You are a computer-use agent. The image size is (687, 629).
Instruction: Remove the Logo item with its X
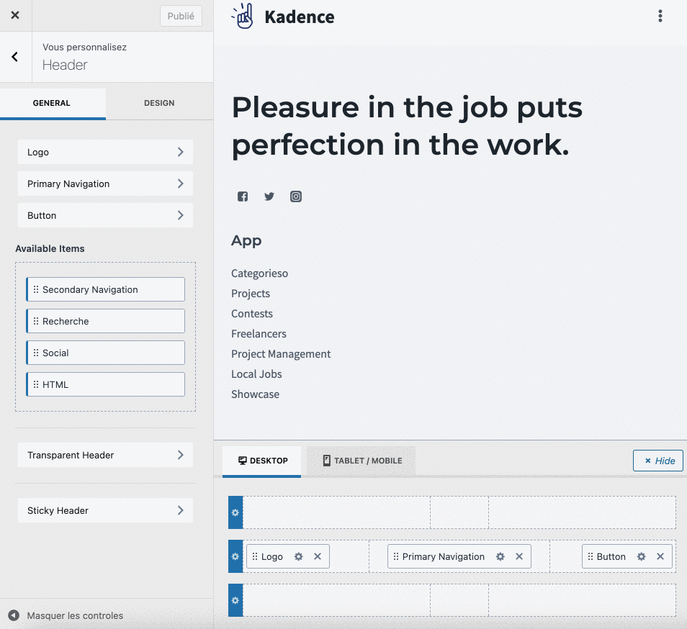[x=317, y=556]
